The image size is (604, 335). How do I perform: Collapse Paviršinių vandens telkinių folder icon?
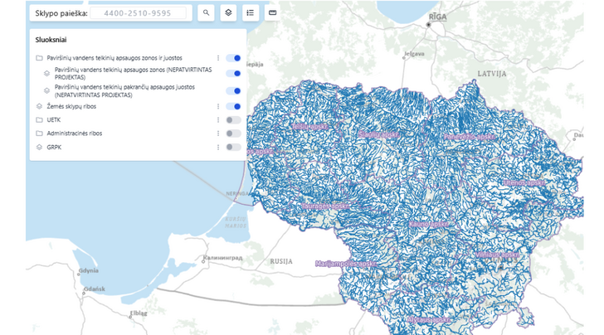[39, 58]
